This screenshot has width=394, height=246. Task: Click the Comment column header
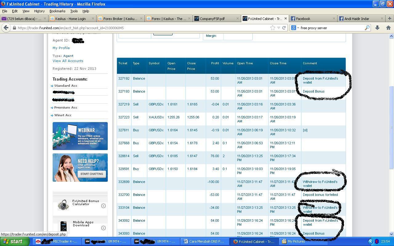pos(310,63)
